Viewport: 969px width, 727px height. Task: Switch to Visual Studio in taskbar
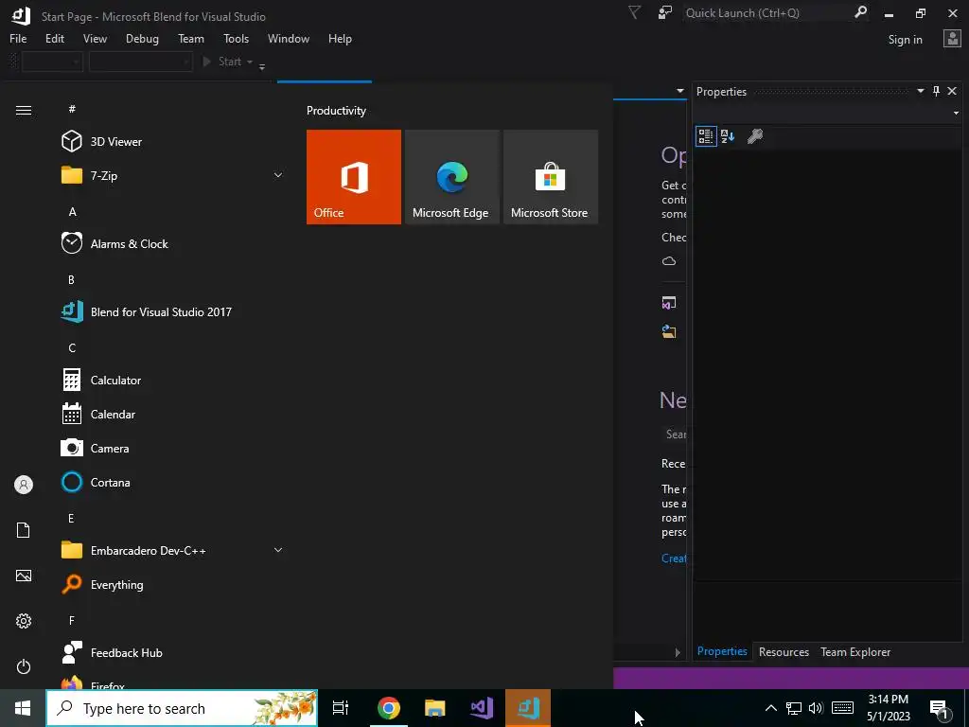click(482, 708)
